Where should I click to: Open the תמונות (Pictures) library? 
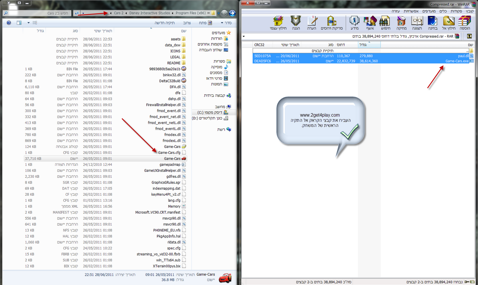click(220, 84)
